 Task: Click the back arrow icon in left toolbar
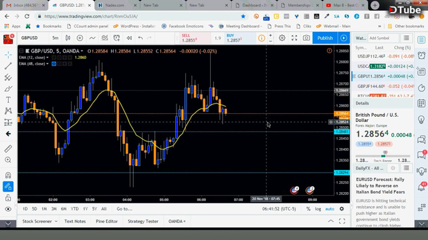[x=8, y=134]
